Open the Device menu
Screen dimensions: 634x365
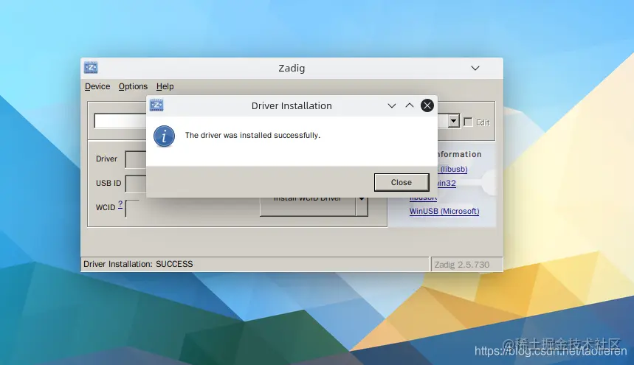(97, 86)
